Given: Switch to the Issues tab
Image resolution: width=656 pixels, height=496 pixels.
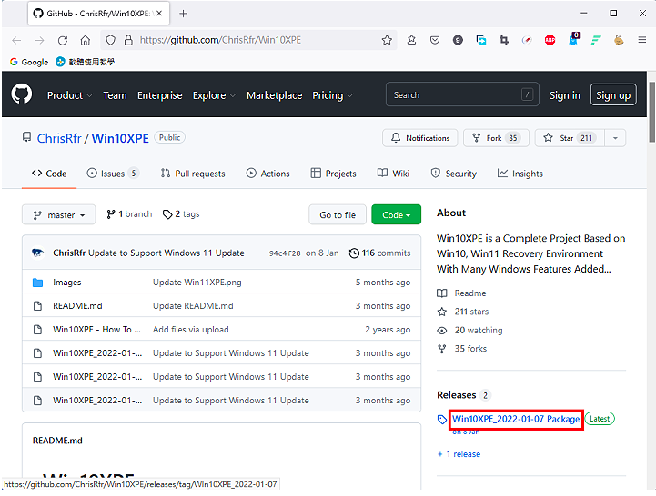Looking at the screenshot, I should (x=112, y=174).
